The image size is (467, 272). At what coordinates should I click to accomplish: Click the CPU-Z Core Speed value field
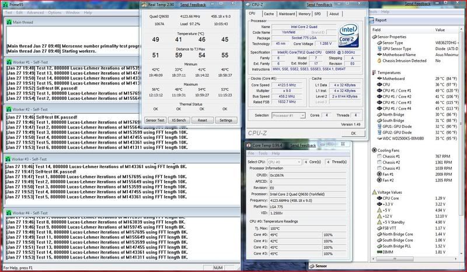[x=287, y=85]
